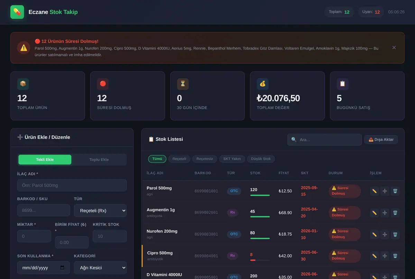Screen dimensions: 415x279
Task: Filter stock list by Reçetesiz
Action: 205,159
